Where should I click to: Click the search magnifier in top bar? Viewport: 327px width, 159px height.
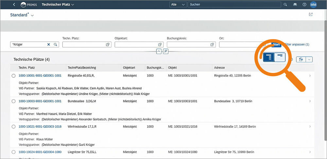pyautogui.click(x=285, y=5)
